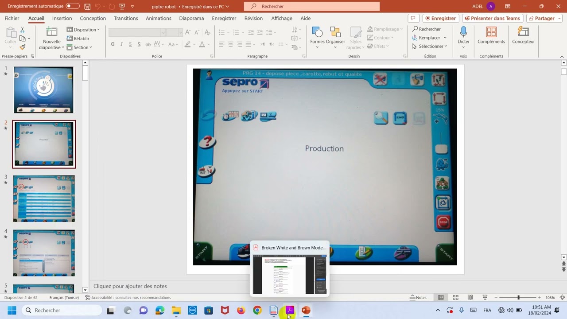
Task: Select slide 3 thumbnail
Action: click(x=44, y=198)
